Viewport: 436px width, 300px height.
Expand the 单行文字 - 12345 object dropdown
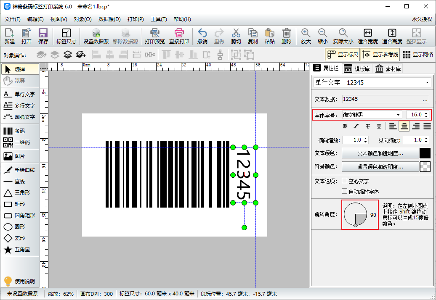click(427, 83)
